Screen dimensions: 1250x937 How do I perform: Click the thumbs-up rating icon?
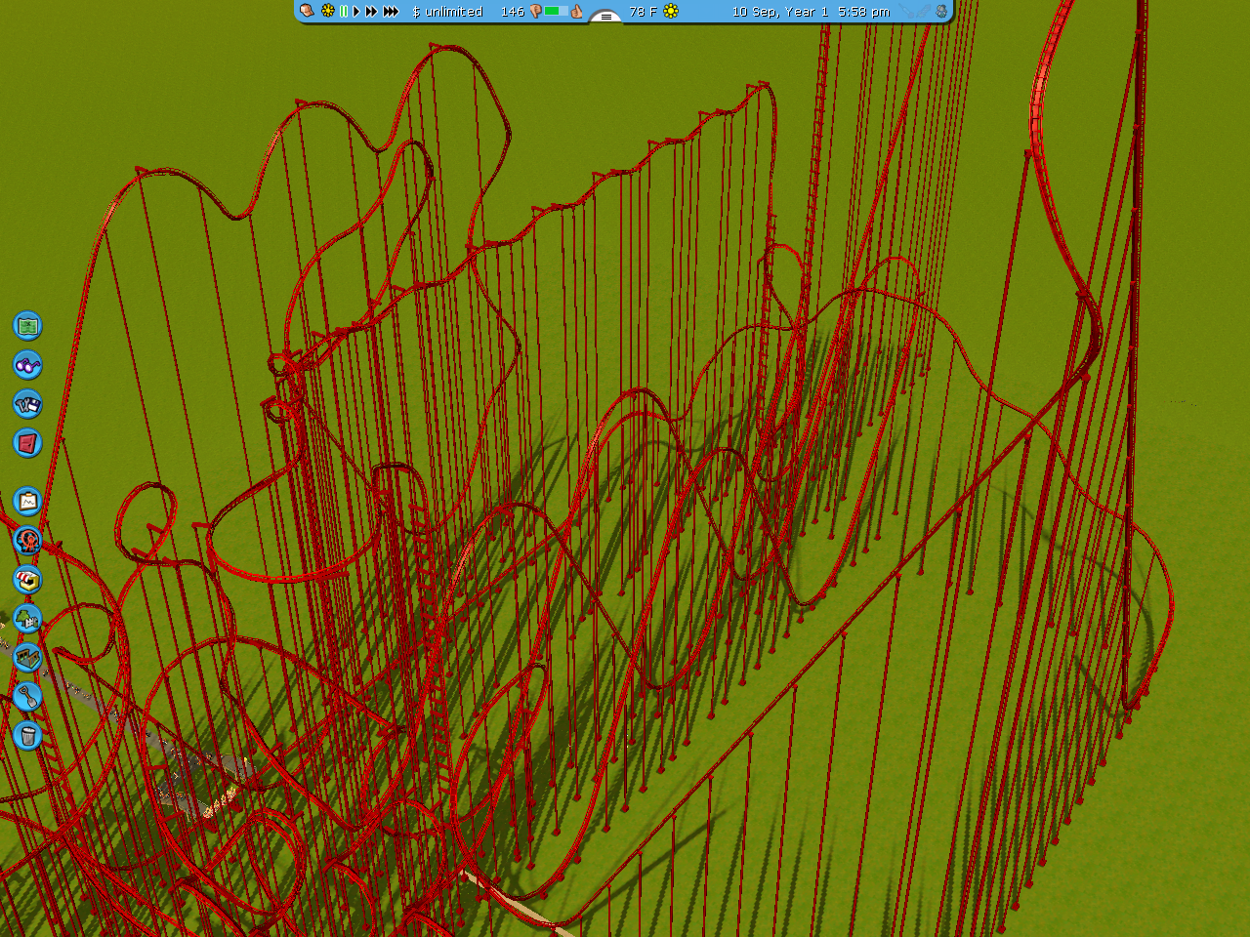coord(576,12)
